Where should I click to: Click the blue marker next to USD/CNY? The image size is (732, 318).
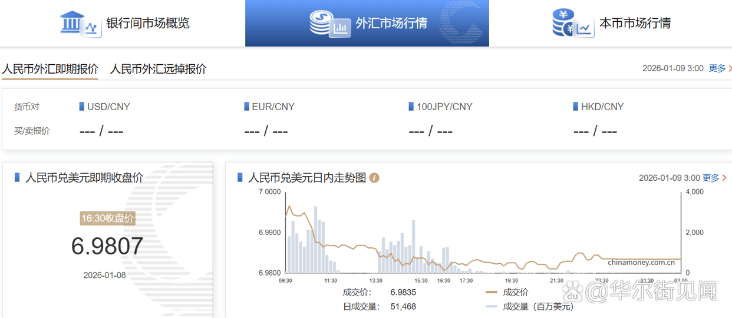point(81,107)
